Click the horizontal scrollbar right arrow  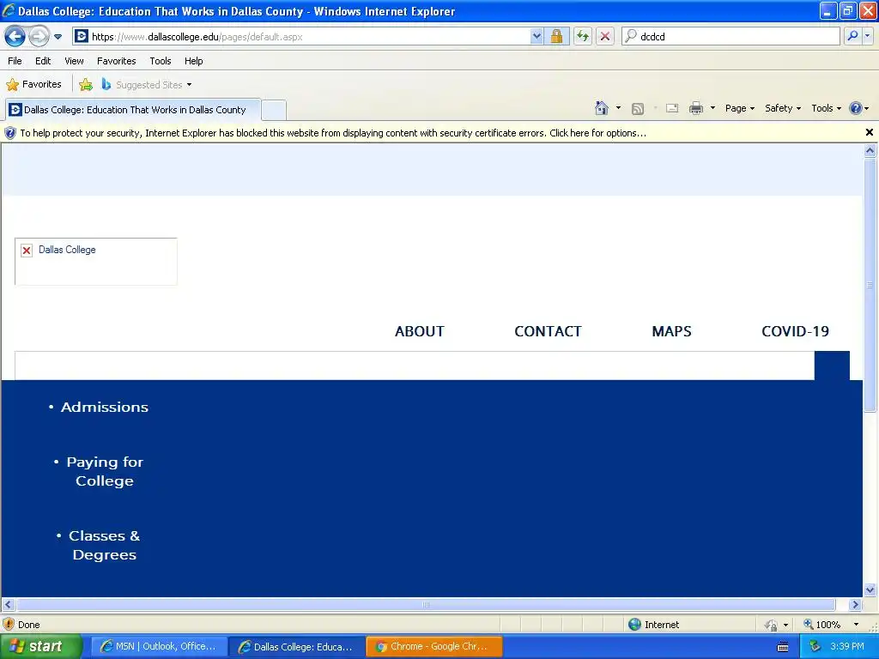click(x=855, y=605)
